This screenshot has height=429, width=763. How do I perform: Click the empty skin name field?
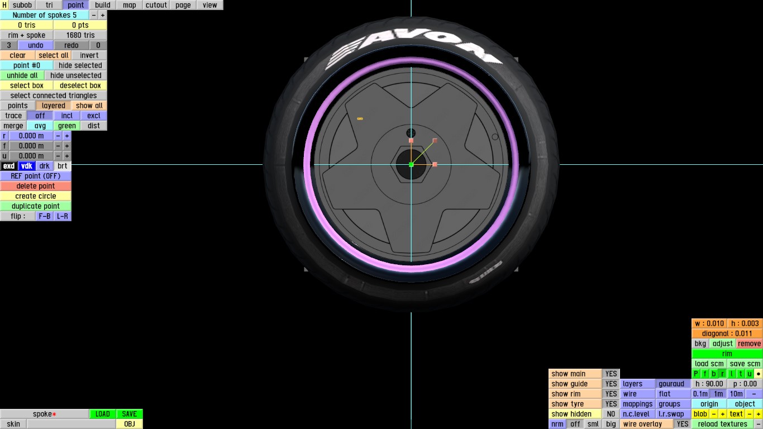click(71, 424)
